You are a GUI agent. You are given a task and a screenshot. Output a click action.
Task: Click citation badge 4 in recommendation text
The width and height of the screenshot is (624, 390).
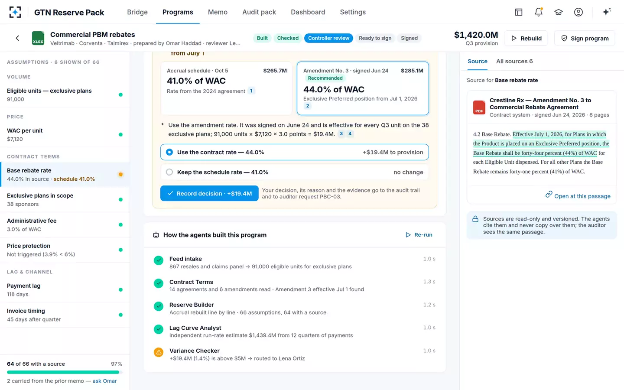tap(350, 133)
